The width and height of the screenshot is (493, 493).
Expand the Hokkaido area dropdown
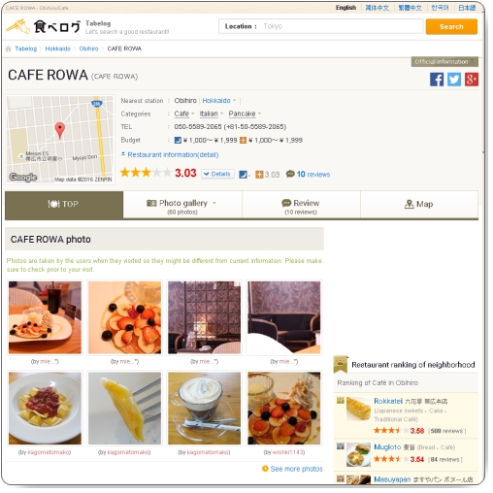[219, 101]
